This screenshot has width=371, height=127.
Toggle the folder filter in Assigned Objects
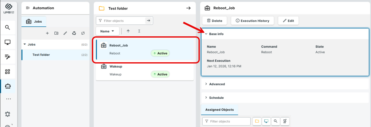point(257,121)
